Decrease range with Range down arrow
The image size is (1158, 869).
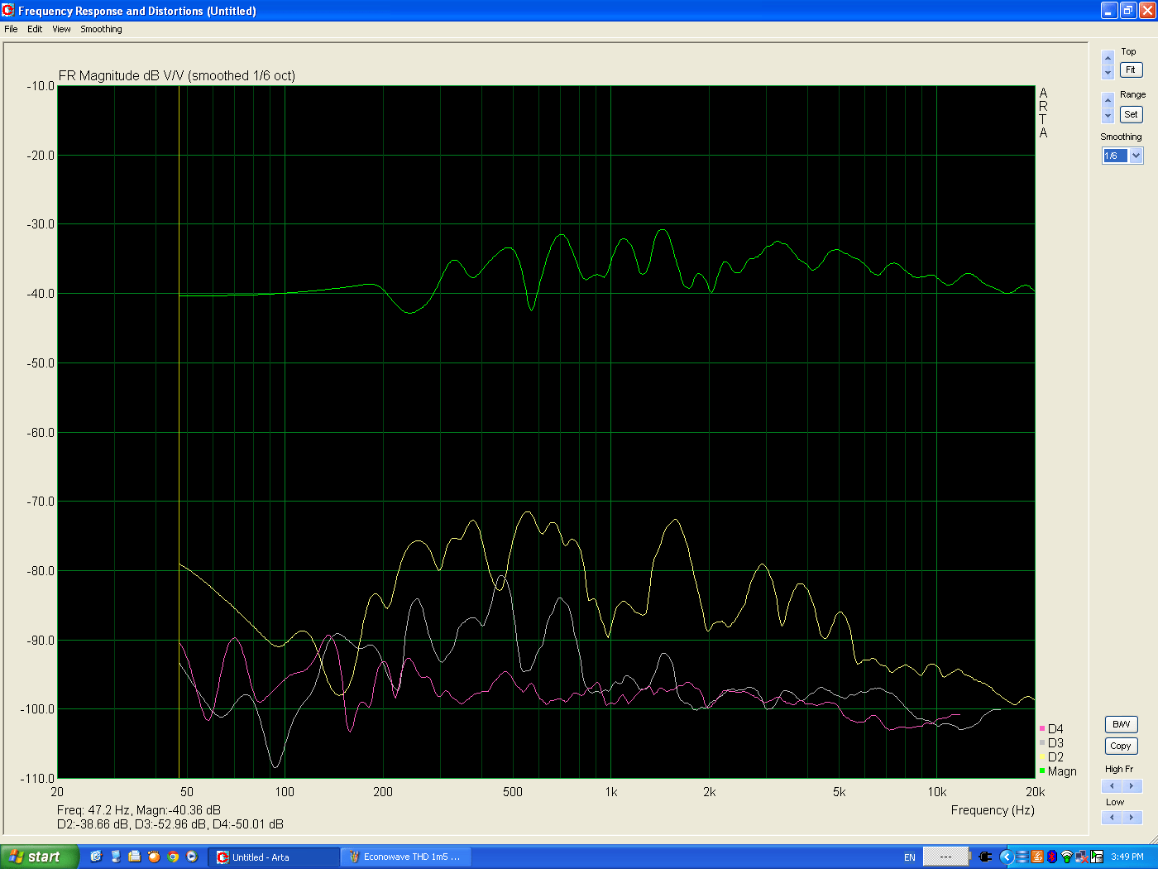pos(1108,115)
